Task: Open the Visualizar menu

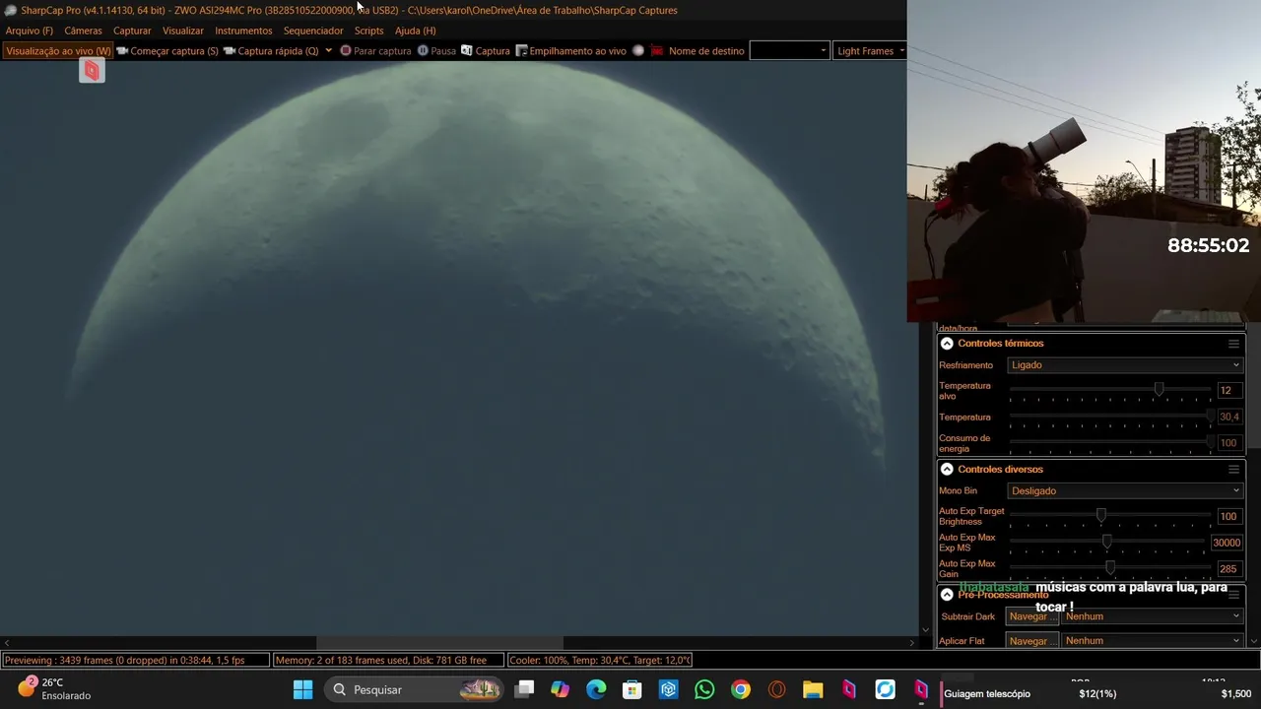Action: coord(183,31)
